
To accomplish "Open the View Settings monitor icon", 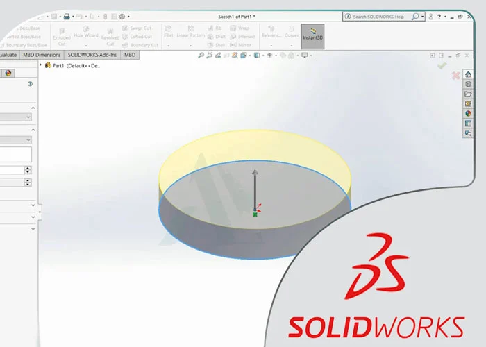I will click(305, 55).
